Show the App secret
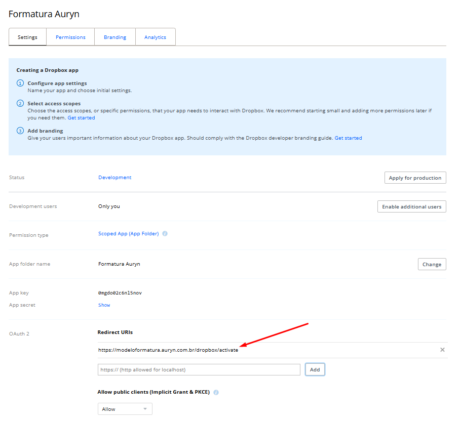Image resolution: width=461 pixels, height=421 pixels. [x=104, y=305]
